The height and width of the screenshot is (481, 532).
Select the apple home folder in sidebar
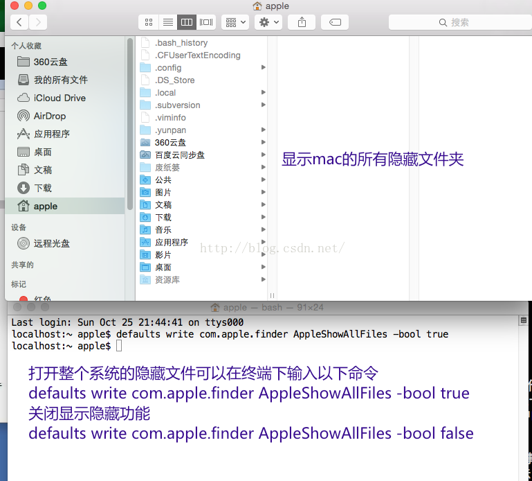point(64,206)
